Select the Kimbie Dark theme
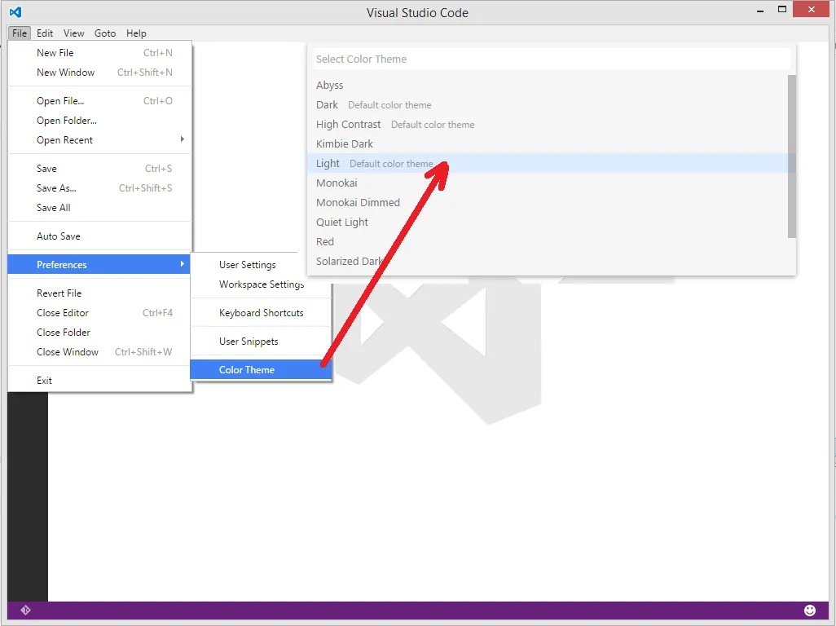This screenshot has height=626, width=836. pos(548,144)
